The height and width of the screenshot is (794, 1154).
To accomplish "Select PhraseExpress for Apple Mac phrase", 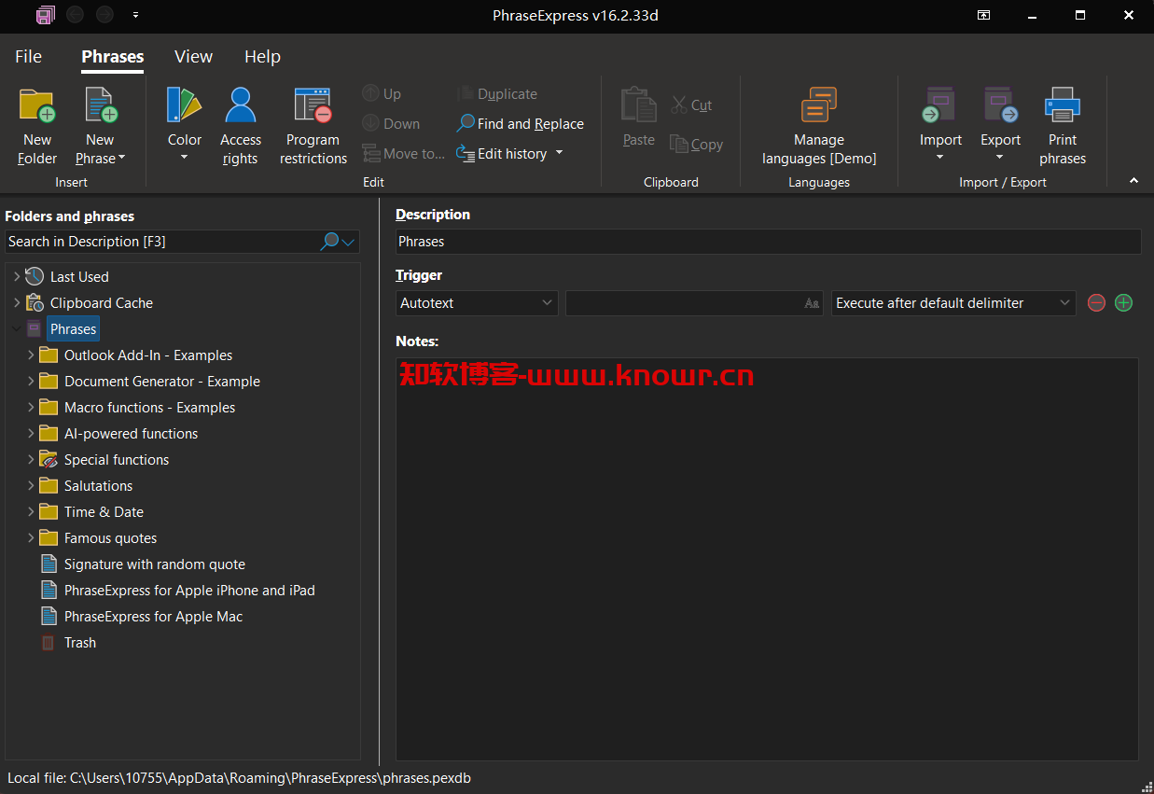I will 153,617.
